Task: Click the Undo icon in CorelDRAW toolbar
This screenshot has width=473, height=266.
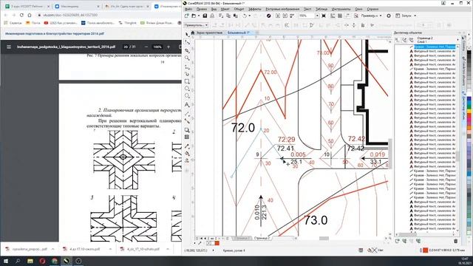Action: 245,16
